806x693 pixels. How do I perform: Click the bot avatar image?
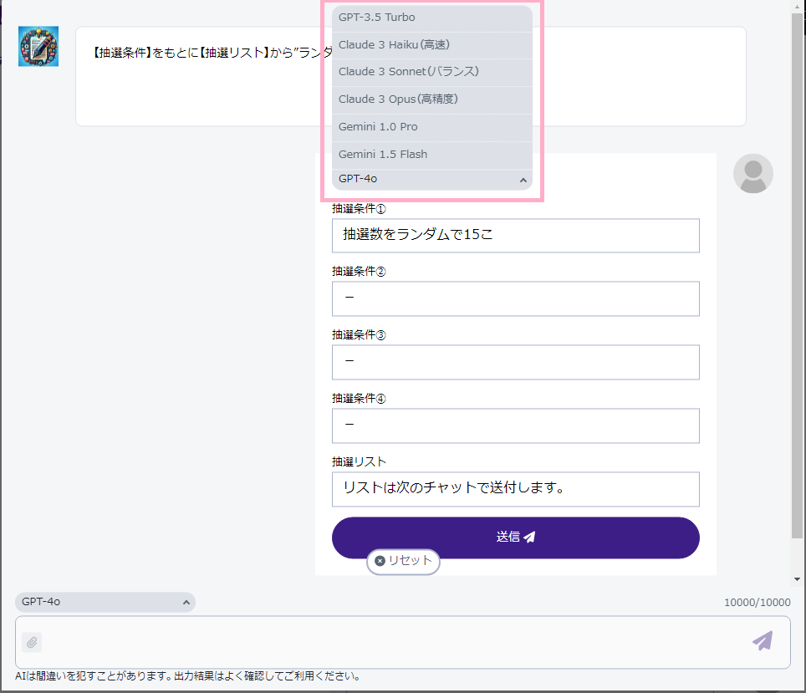pyautogui.click(x=38, y=46)
